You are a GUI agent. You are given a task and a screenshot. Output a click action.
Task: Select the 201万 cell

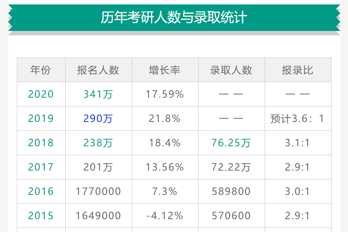[x=98, y=167]
